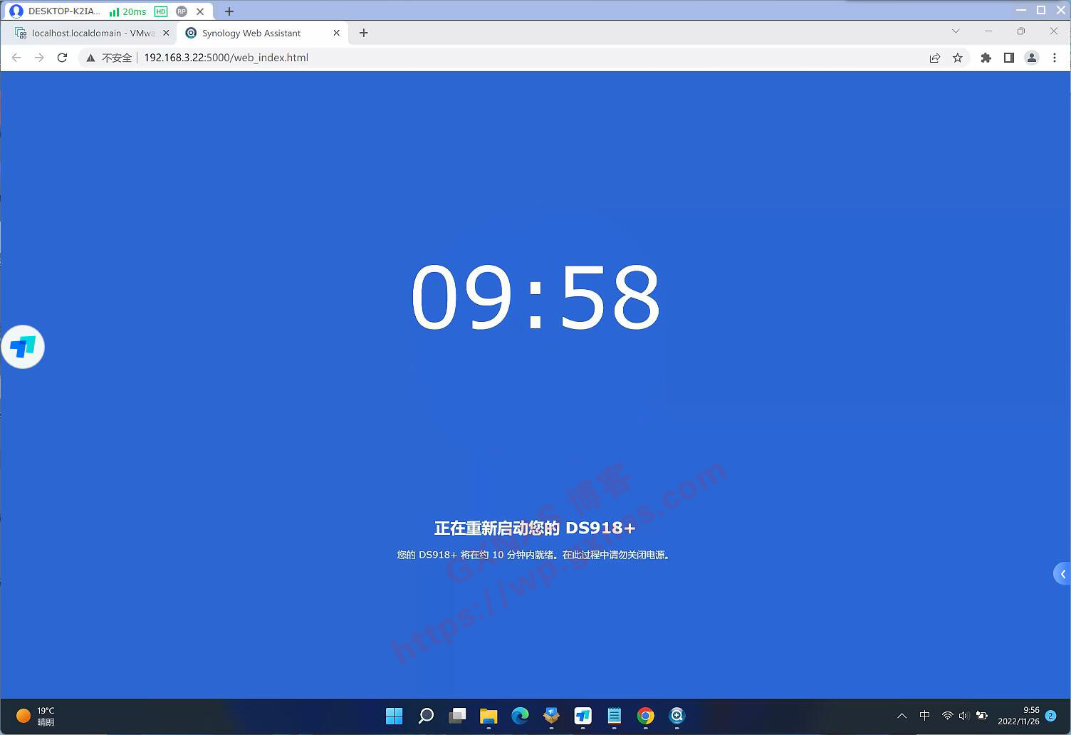Select the Synology Web Assistant tab

[x=251, y=33]
